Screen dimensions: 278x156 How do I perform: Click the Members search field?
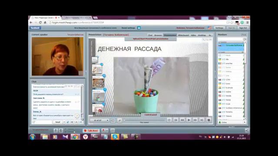pos(231,39)
